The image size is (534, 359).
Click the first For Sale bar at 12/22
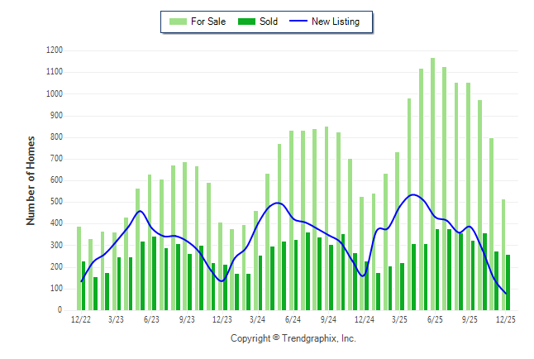point(79,268)
